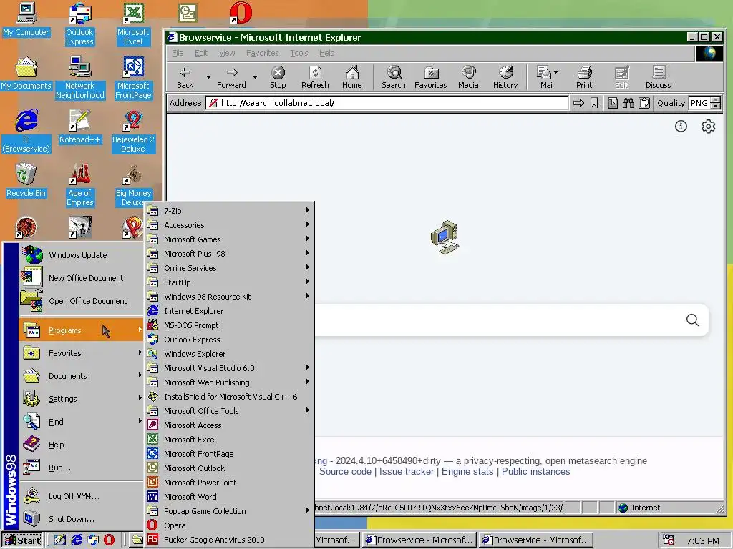Open the page info circle icon
The height and width of the screenshot is (549, 733).
681,126
